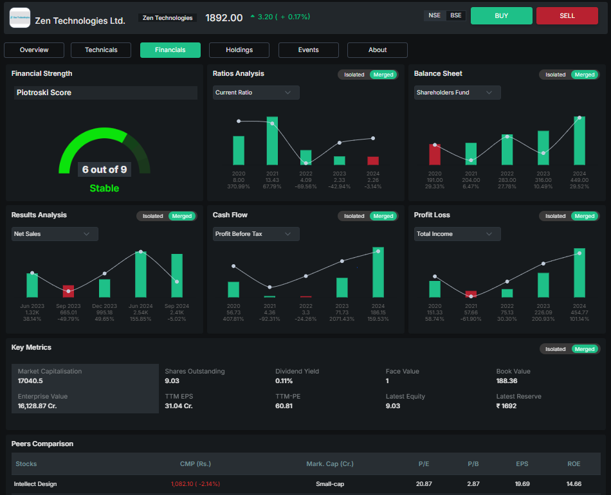This screenshot has width=611, height=495.
Task: Click the Enterprise Value figure 16,128.87 Cr.
Action: (37, 406)
